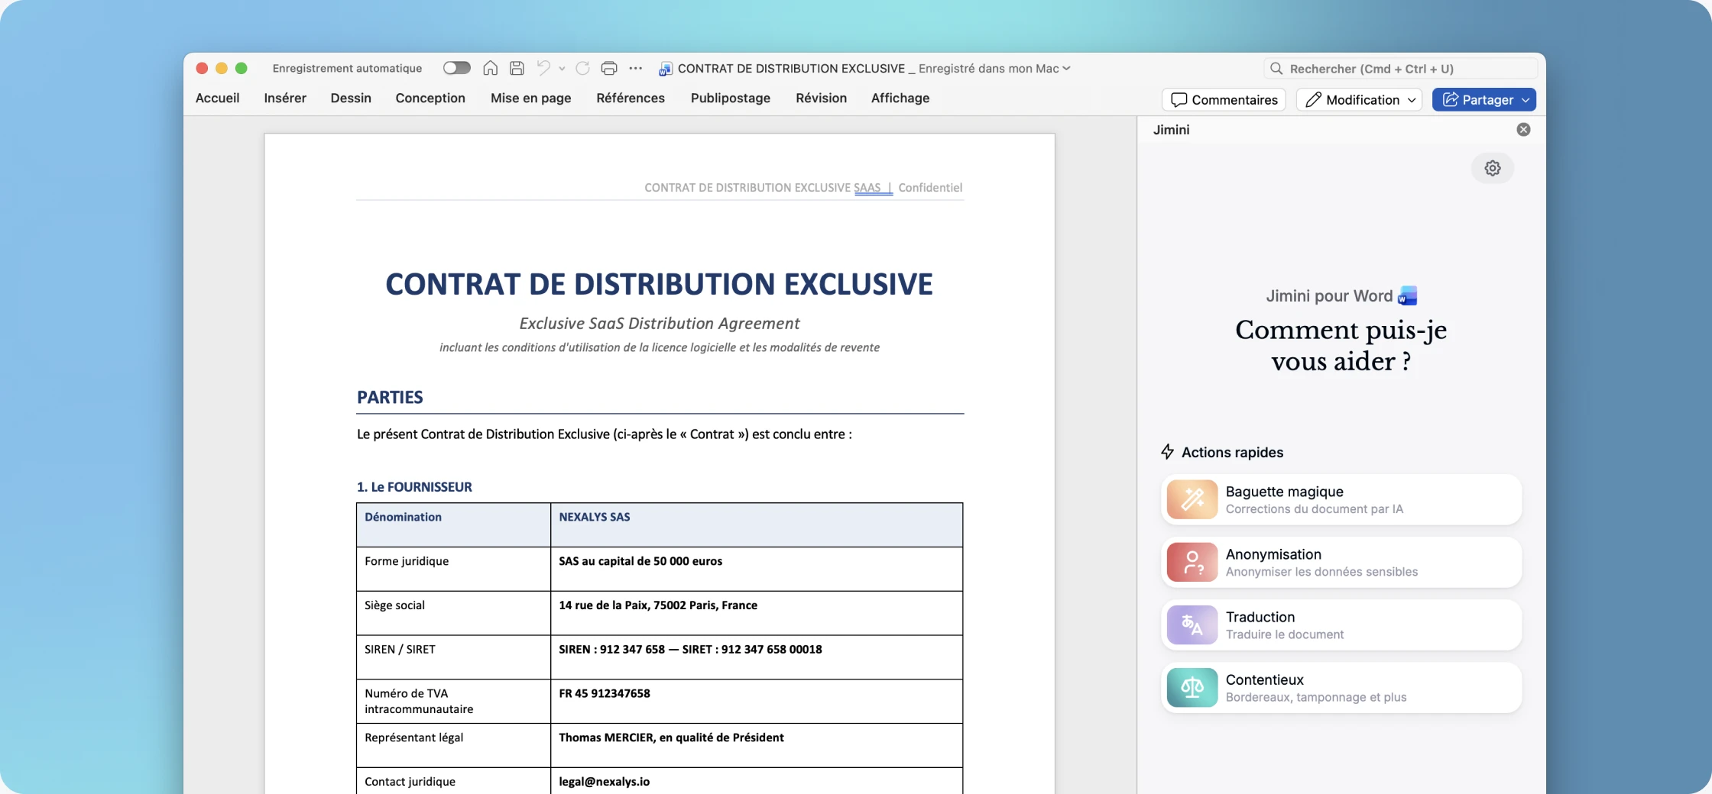Open the Insérer tab
The height and width of the screenshot is (794, 1712).
(x=285, y=98)
